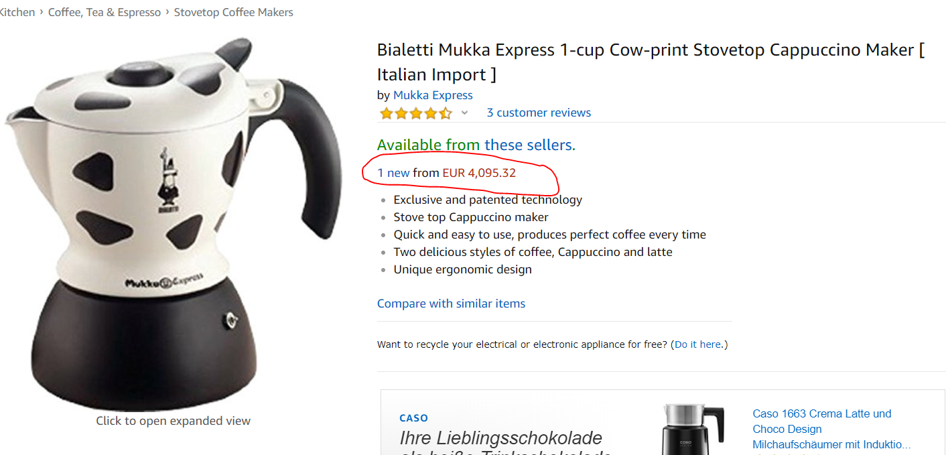
Task: Click the Bialetti Mukka Express product title
Action: pyautogui.click(x=650, y=62)
